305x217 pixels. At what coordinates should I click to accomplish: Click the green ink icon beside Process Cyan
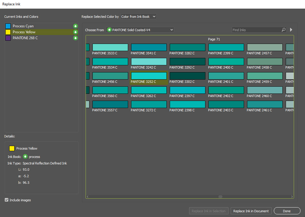[76, 26]
